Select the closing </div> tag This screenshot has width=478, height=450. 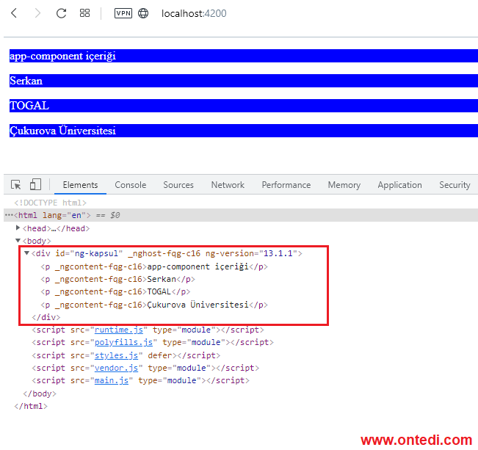(x=46, y=317)
